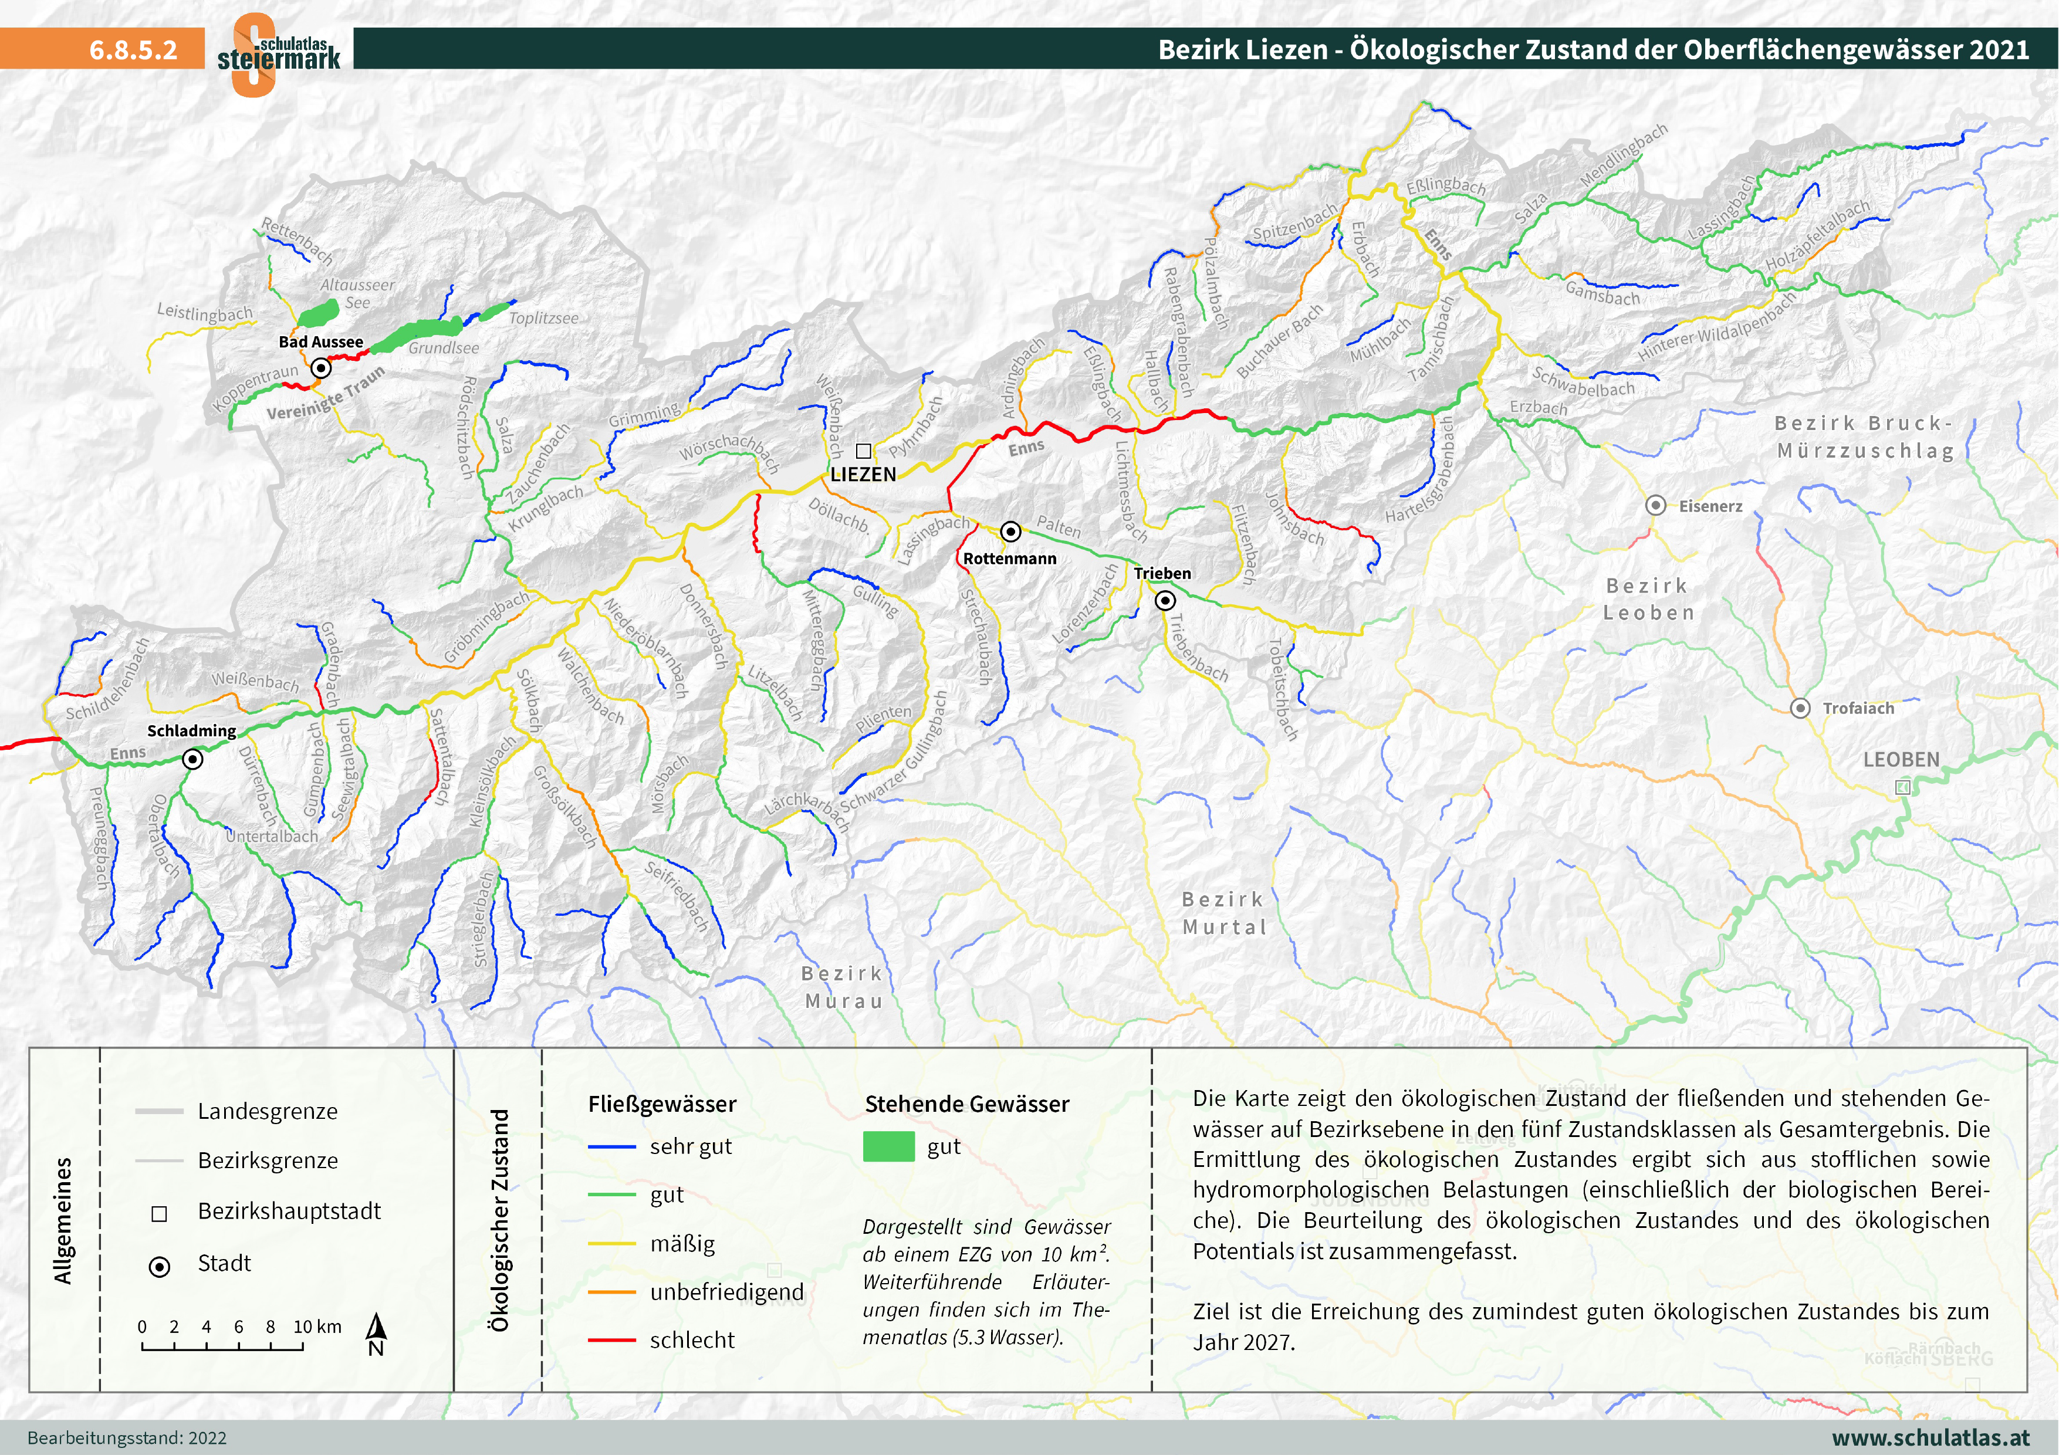Click the blue sehr gut legend line
The image size is (2059, 1455).
611,1146
